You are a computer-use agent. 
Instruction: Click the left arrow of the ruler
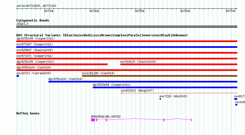point(17,9)
